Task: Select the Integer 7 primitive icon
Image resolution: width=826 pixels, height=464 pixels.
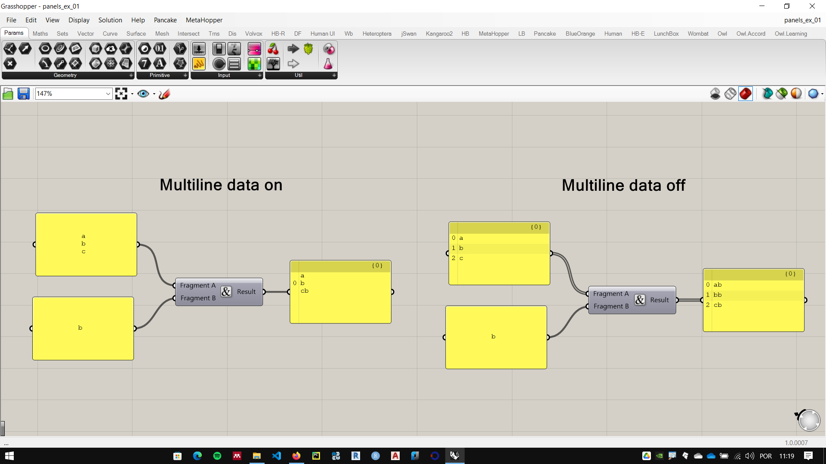Action: tap(145, 64)
